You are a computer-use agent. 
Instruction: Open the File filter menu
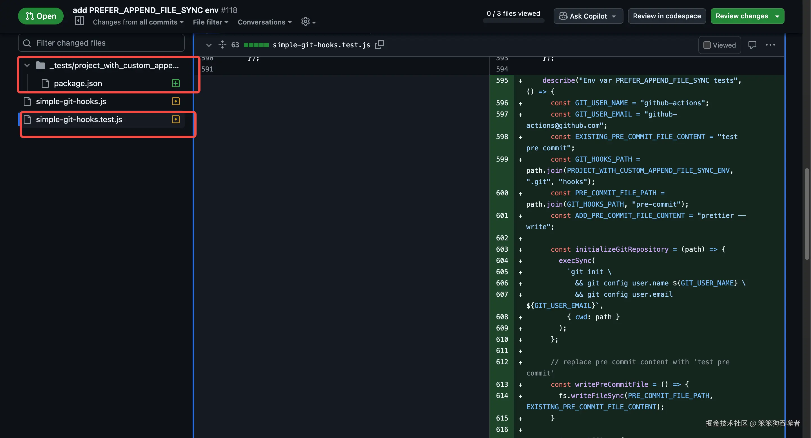point(210,22)
